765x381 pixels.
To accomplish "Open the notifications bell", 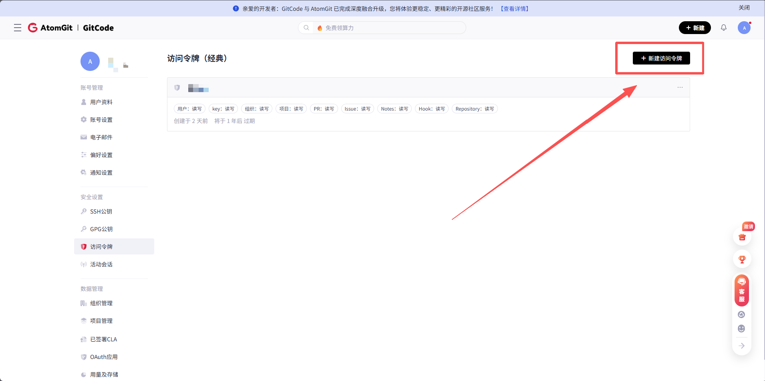I will click(724, 28).
